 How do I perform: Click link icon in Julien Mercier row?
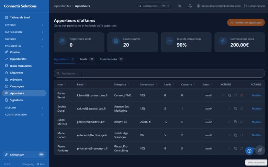point(229,122)
